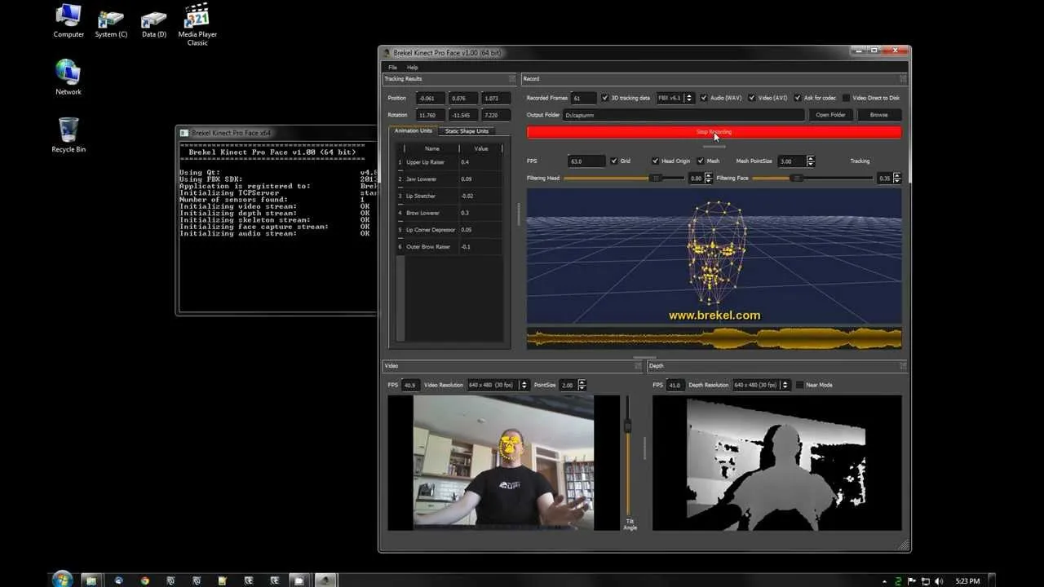Switch to the Animation Units tab
Screen dimensions: 1044x587
click(x=414, y=131)
